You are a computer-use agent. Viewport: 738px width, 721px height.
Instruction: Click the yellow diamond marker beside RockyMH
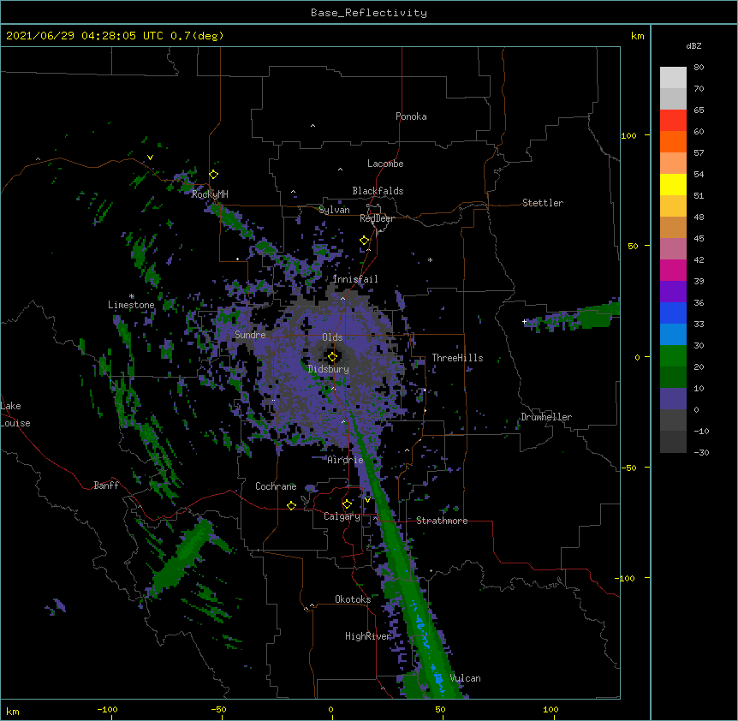214,175
